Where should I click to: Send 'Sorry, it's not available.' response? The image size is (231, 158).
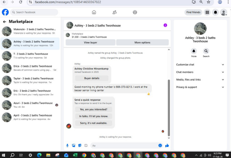pyautogui.click(x=93, y=123)
